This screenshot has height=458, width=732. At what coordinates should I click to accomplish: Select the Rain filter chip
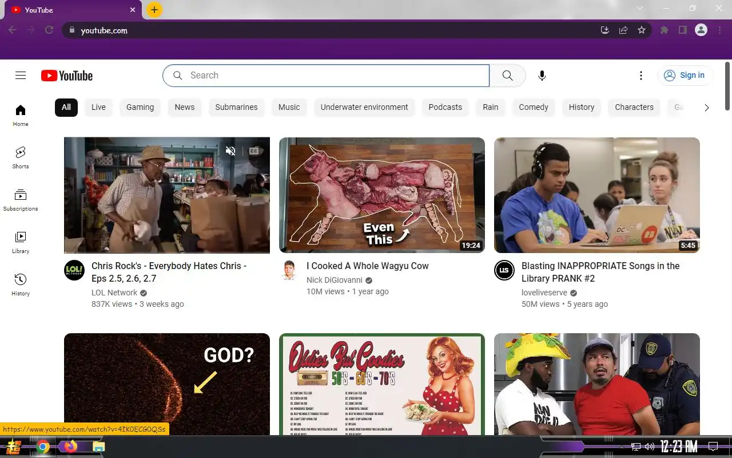490,107
